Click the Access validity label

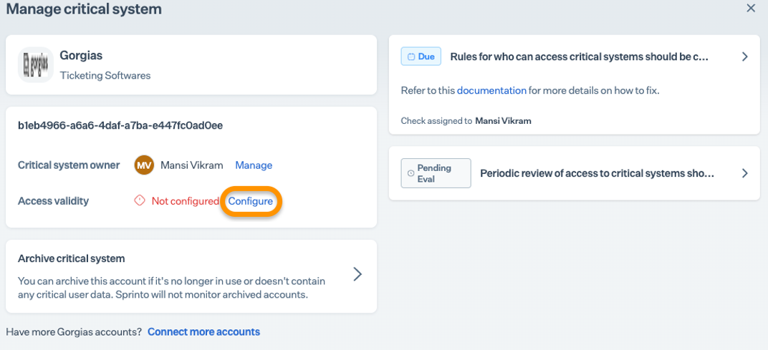click(x=54, y=201)
